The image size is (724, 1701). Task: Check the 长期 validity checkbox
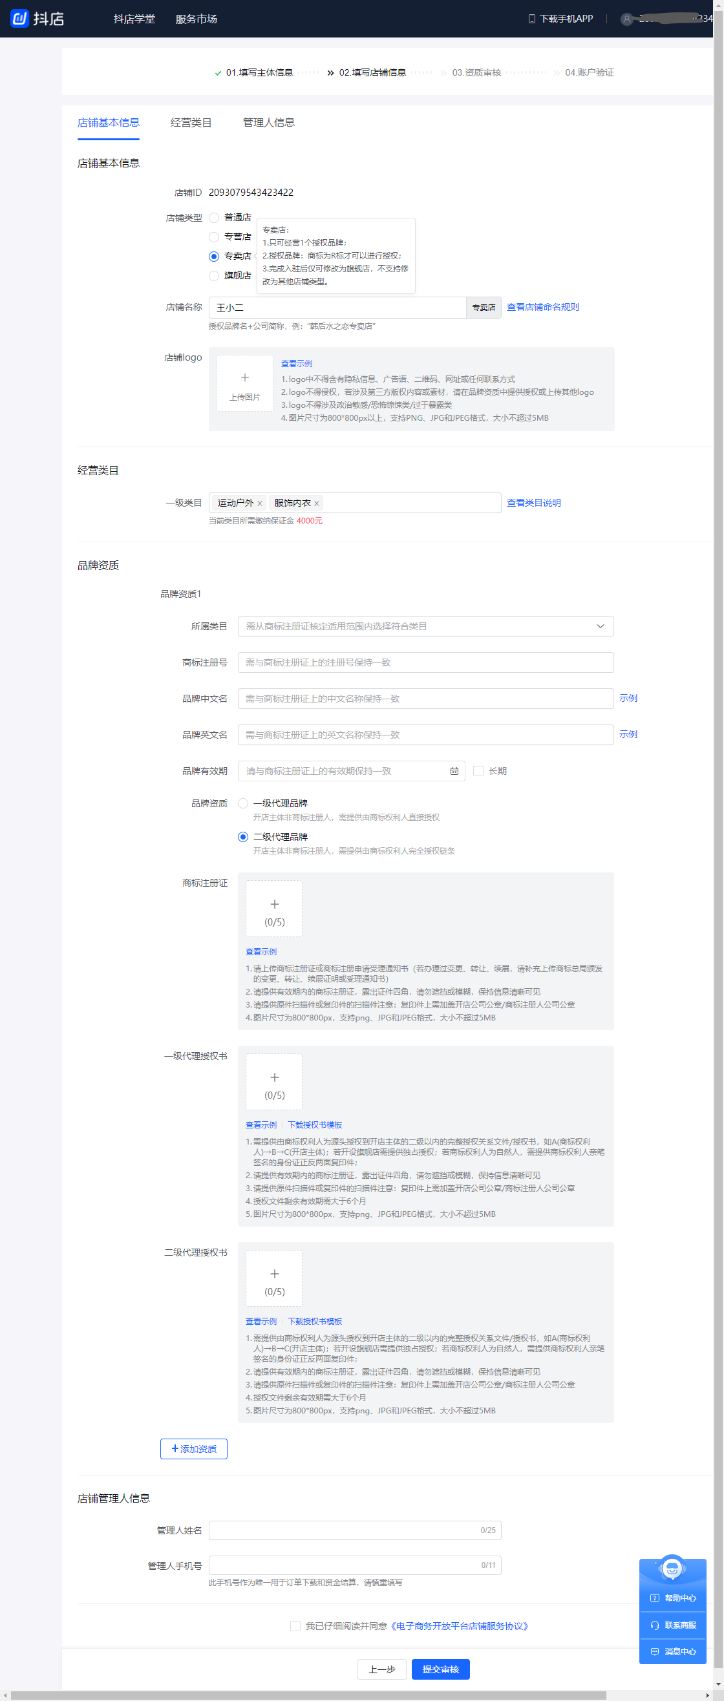click(x=478, y=771)
